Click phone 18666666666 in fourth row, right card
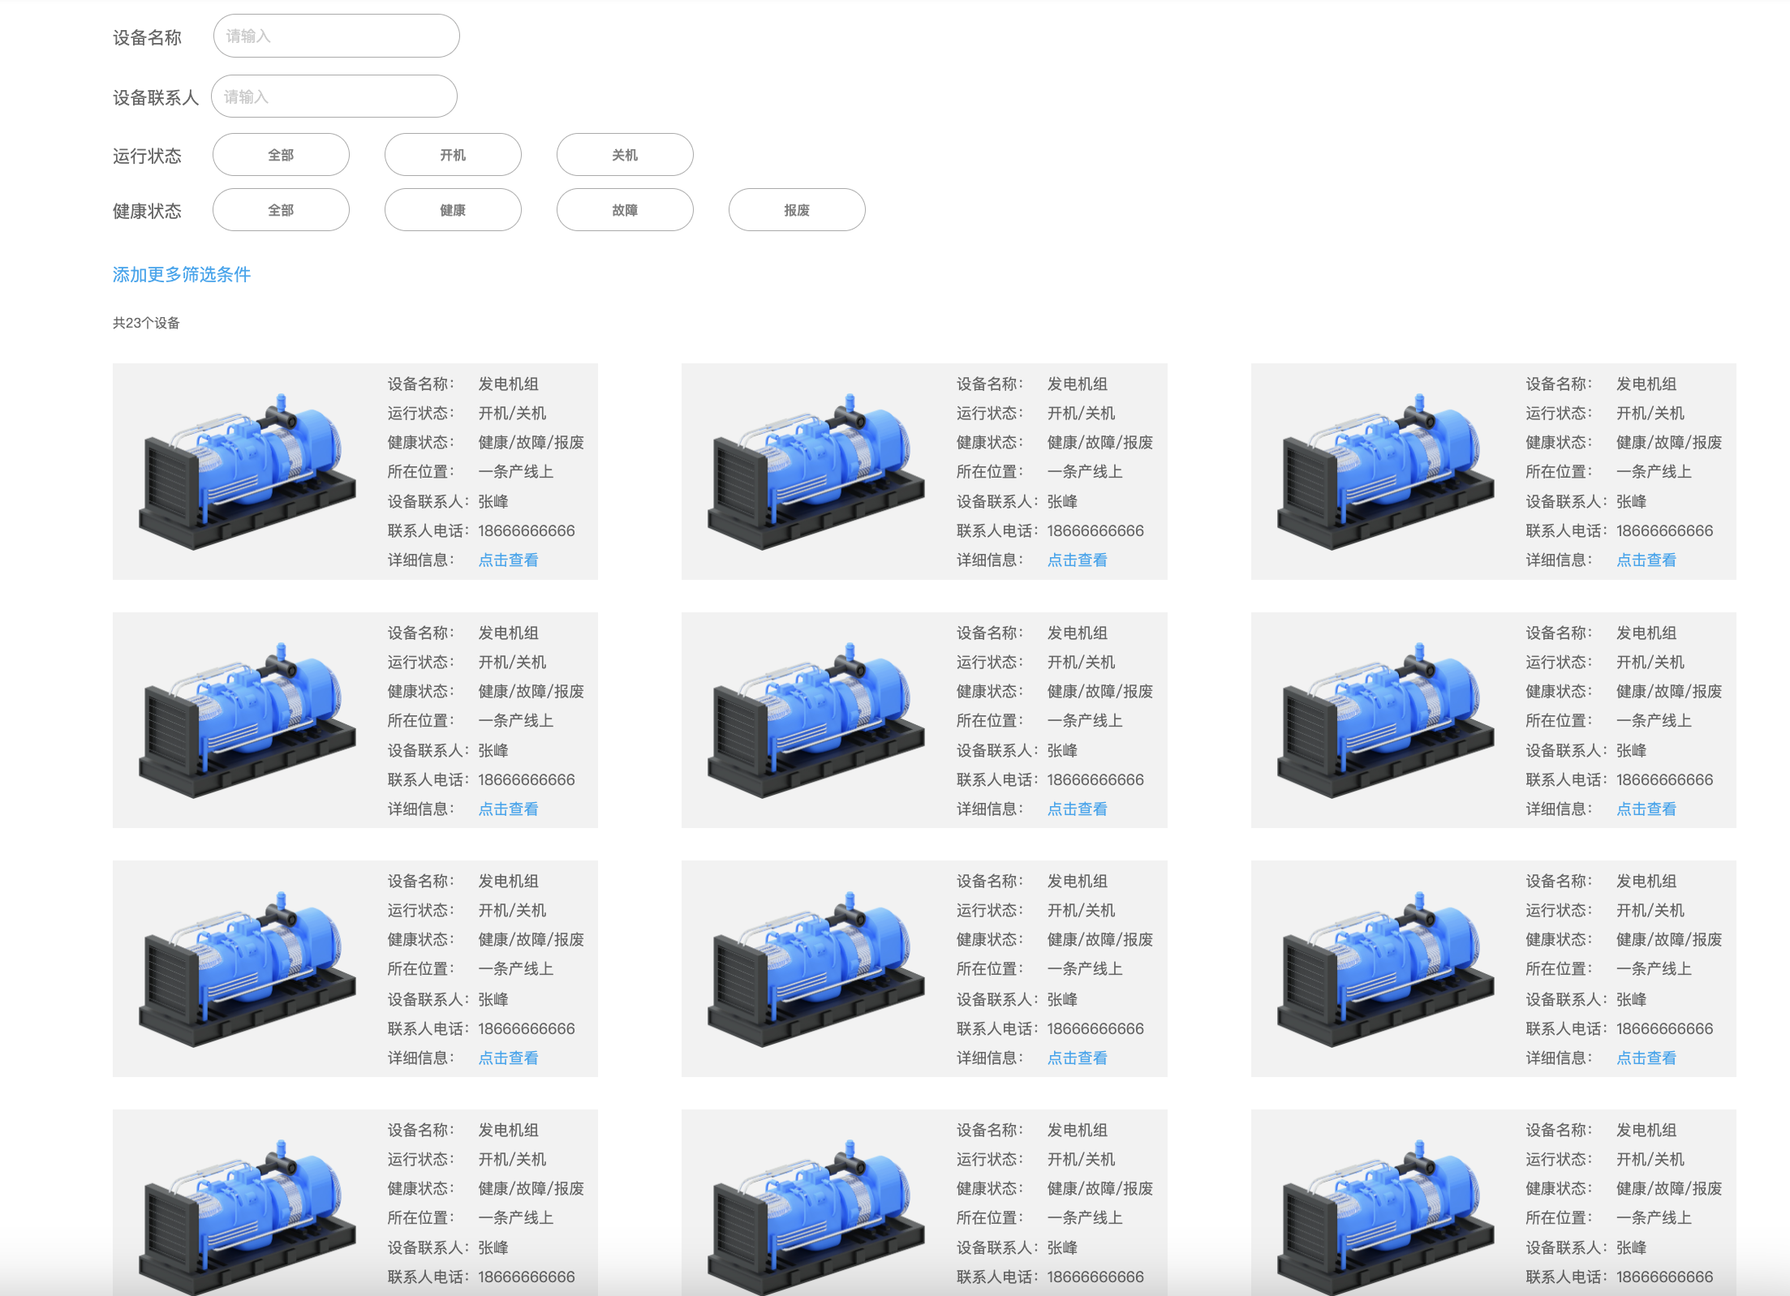Image resolution: width=1790 pixels, height=1296 pixels. point(1665,1277)
